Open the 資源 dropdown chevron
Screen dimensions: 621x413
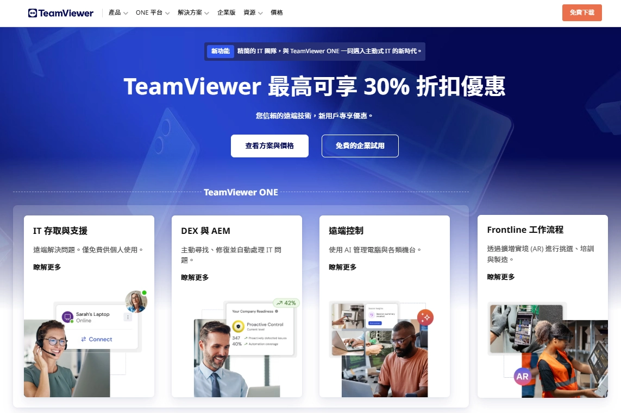click(x=260, y=13)
